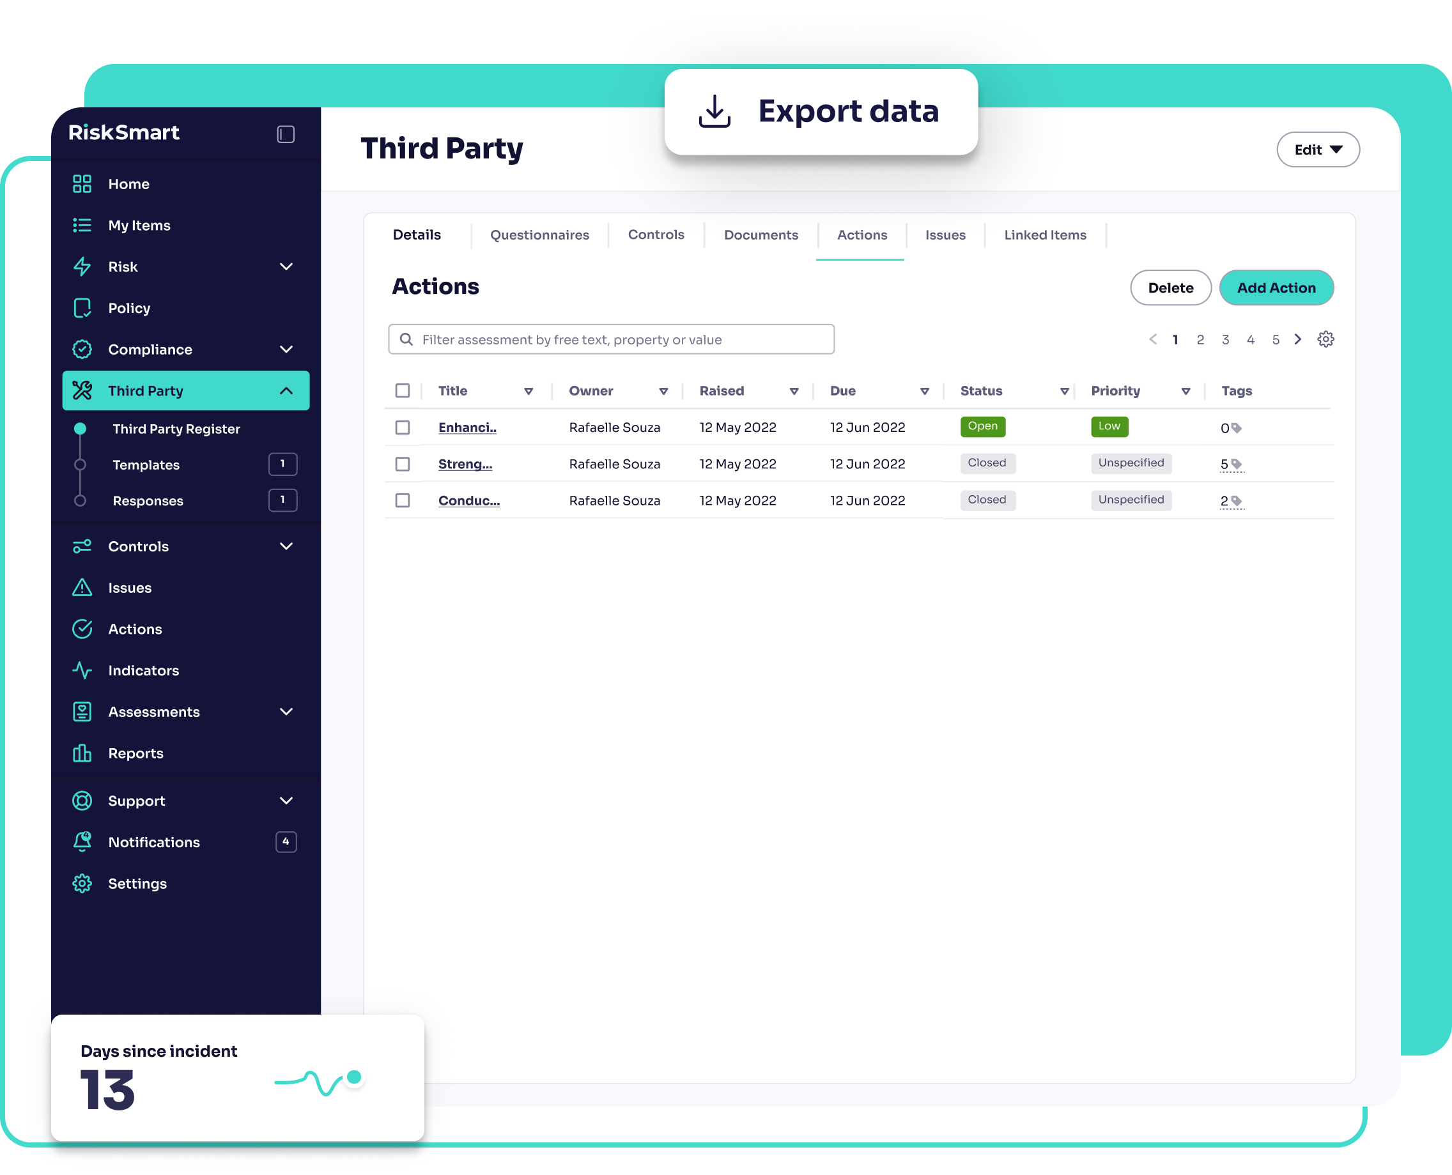
Task: Select the Conduc... row checkbox
Action: pyautogui.click(x=402, y=500)
